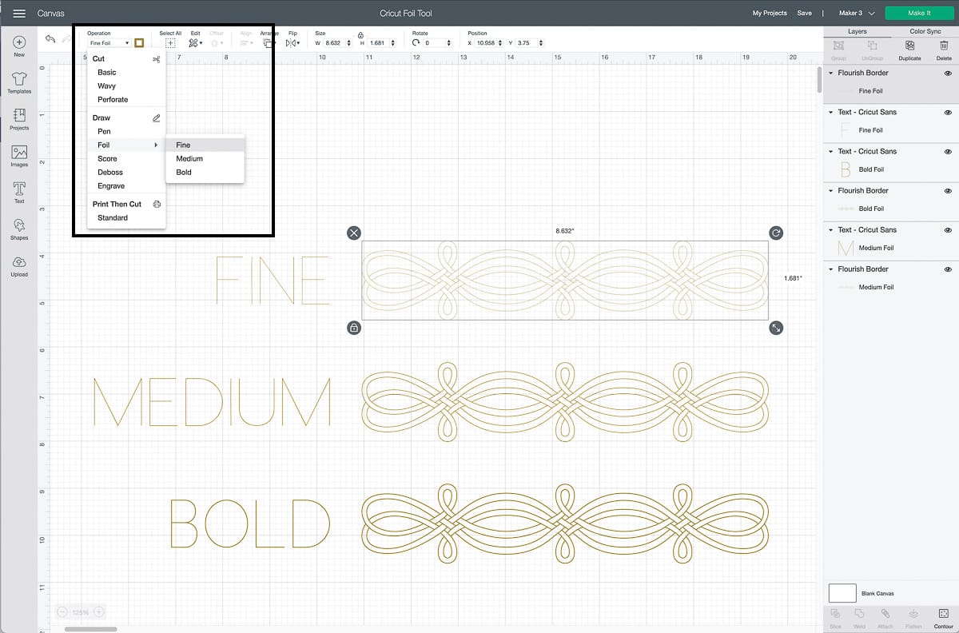Collapse the Text Cricut Sans Bold Foil layer
959x633 pixels.
coord(831,151)
